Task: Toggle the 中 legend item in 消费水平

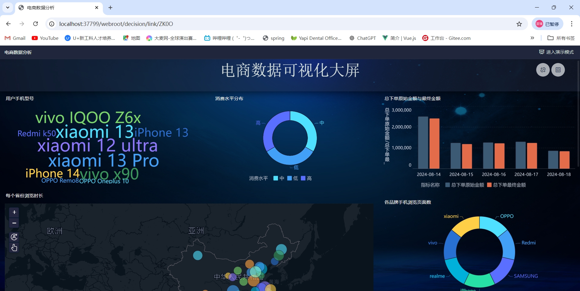Action: [x=279, y=178]
